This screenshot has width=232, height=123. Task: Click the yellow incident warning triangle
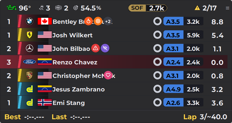(197, 8)
